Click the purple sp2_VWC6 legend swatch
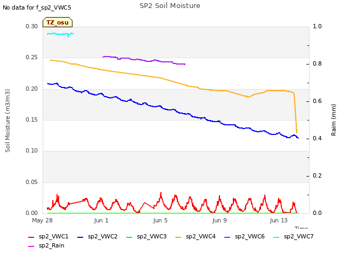The image size is (341, 256). pyautogui.click(x=228, y=237)
